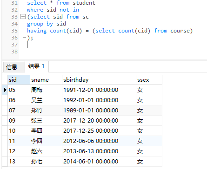Click the 'having' keyword on line 35

pos(37,31)
